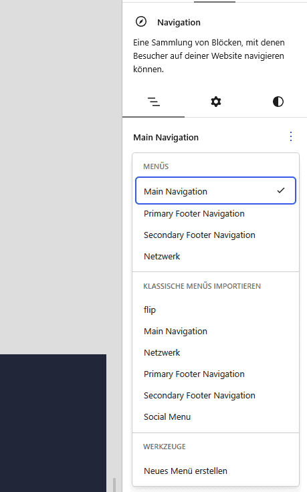Click the Navigation compass block icon
Viewport: 307px width, 492px height.
141,22
